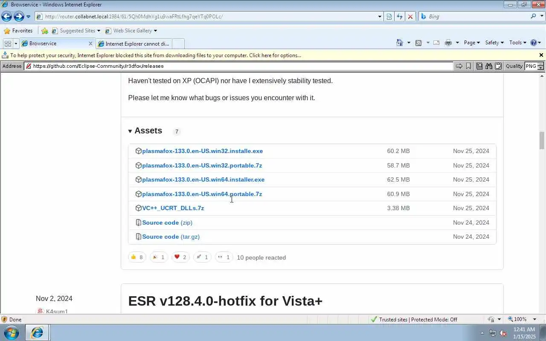The height and width of the screenshot is (341, 546).
Task: Click Add to Favorites Bar icon
Action: pos(45,31)
